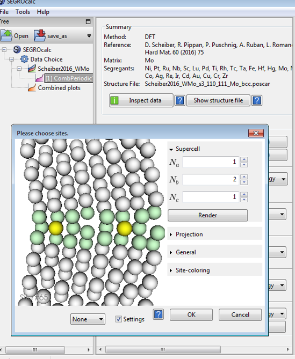Open the None dropdown in dialog

88,319
